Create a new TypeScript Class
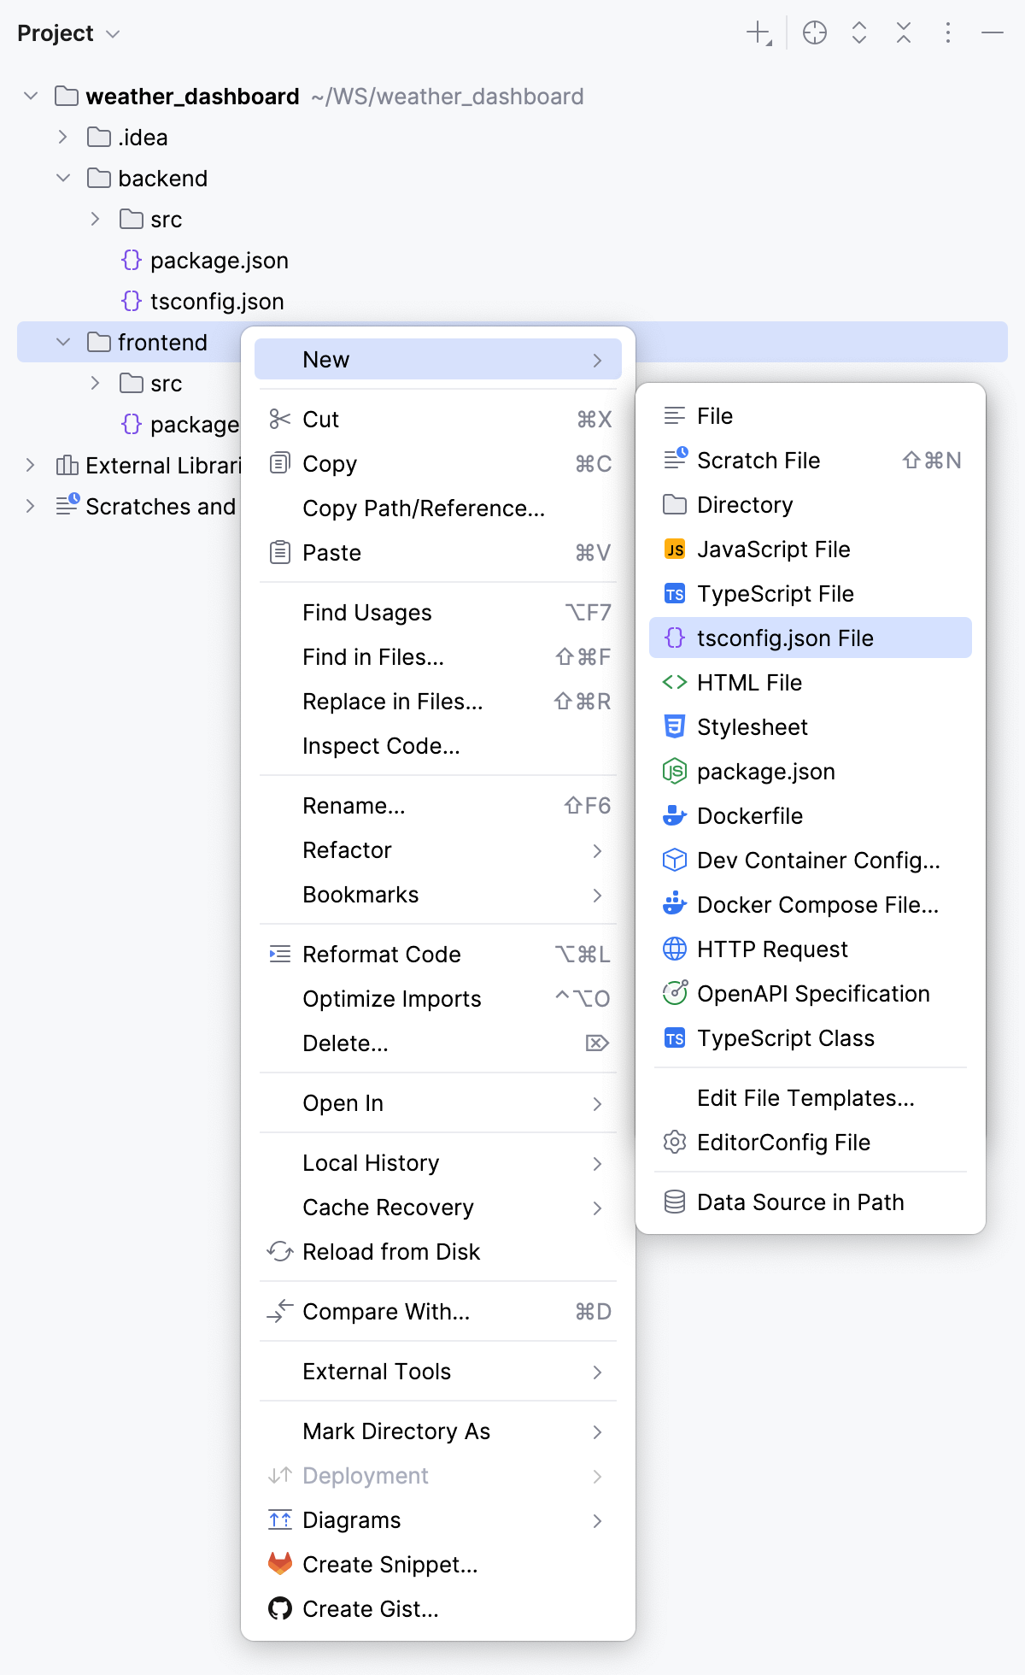This screenshot has width=1025, height=1675. coord(811,1037)
